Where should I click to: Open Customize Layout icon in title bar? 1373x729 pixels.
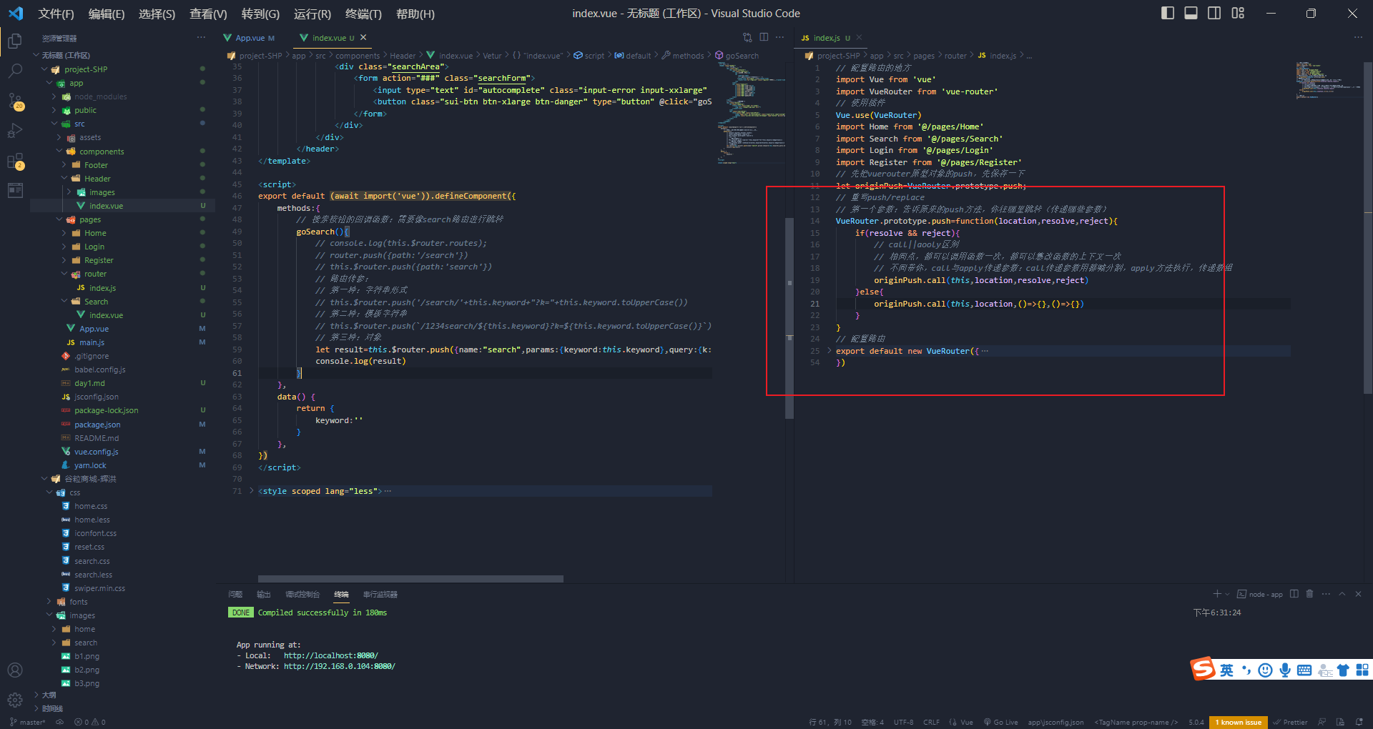(1238, 13)
